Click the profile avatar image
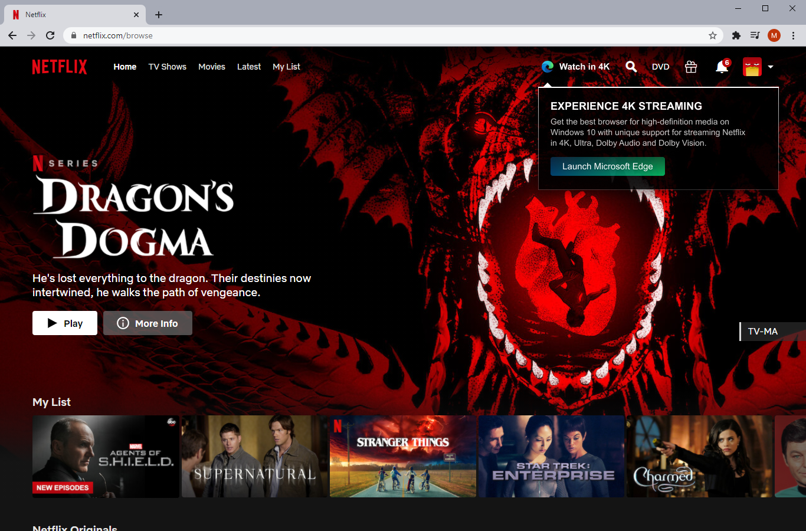Image resolution: width=806 pixels, height=531 pixels. point(752,67)
